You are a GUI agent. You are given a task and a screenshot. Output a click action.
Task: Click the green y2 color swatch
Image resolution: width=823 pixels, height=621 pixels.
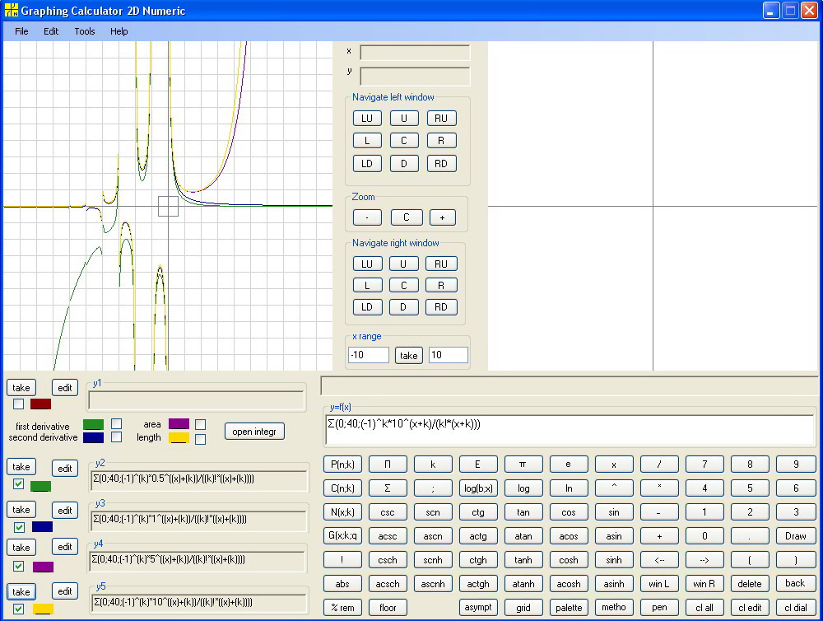click(40, 486)
